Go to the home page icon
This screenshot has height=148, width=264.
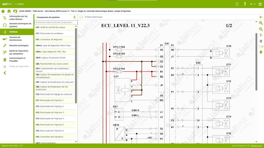pyautogui.click(x=9, y=11)
